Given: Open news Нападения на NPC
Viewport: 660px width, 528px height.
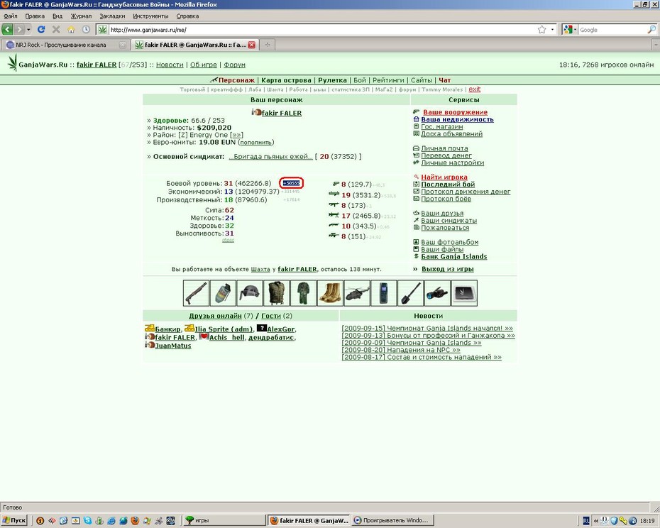Looking at the screenshot, I should tap(401, 349).
